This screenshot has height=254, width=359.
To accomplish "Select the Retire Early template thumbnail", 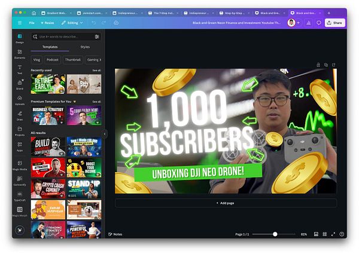I will click(48, 84).
